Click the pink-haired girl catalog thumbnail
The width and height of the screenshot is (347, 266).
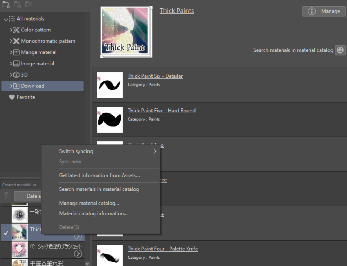[20, 250]
